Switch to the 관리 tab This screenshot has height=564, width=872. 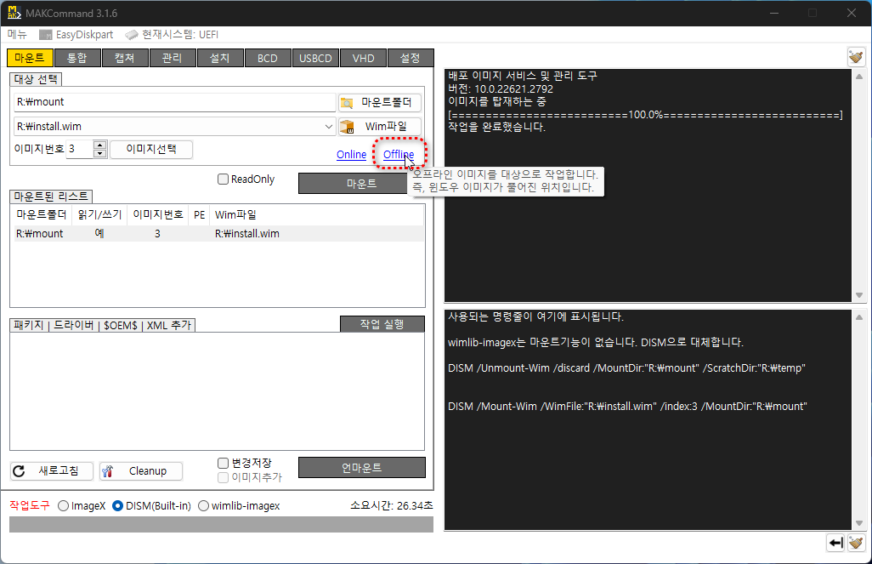[x=173, y=58]
